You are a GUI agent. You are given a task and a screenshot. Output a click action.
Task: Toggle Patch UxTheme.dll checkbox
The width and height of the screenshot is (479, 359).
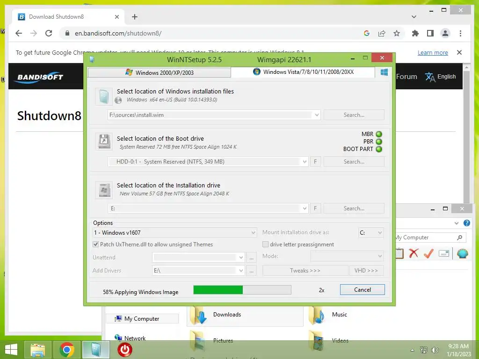point(95,244)
